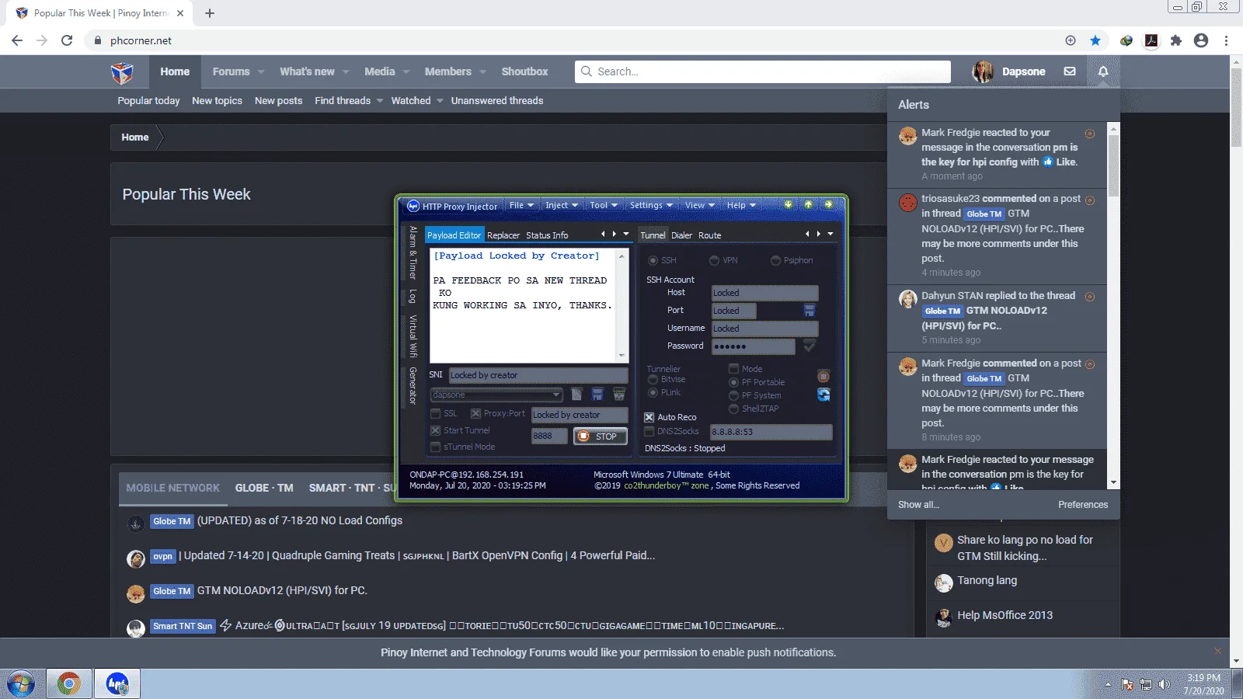The height and width of the screenshot is (699, 1243).
Task: Click the blue refresh icon beside PF System
Action: [x=823, y=395]
